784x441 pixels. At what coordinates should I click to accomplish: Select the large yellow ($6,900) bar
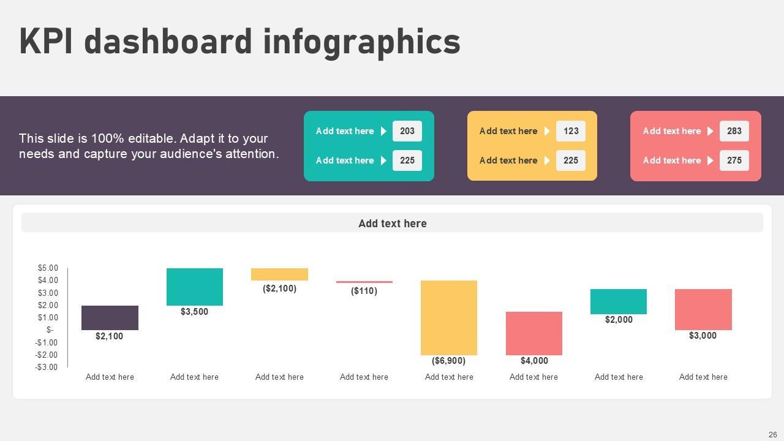(x=449, y=317)
